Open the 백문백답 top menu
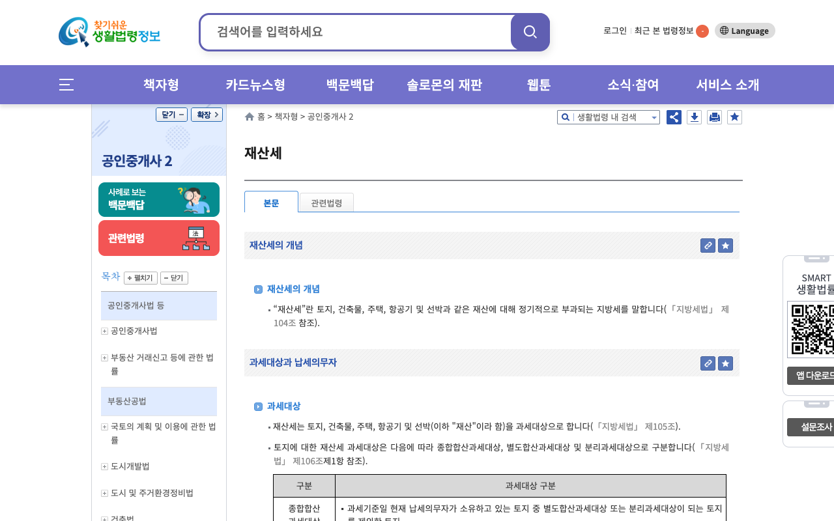 350,85
